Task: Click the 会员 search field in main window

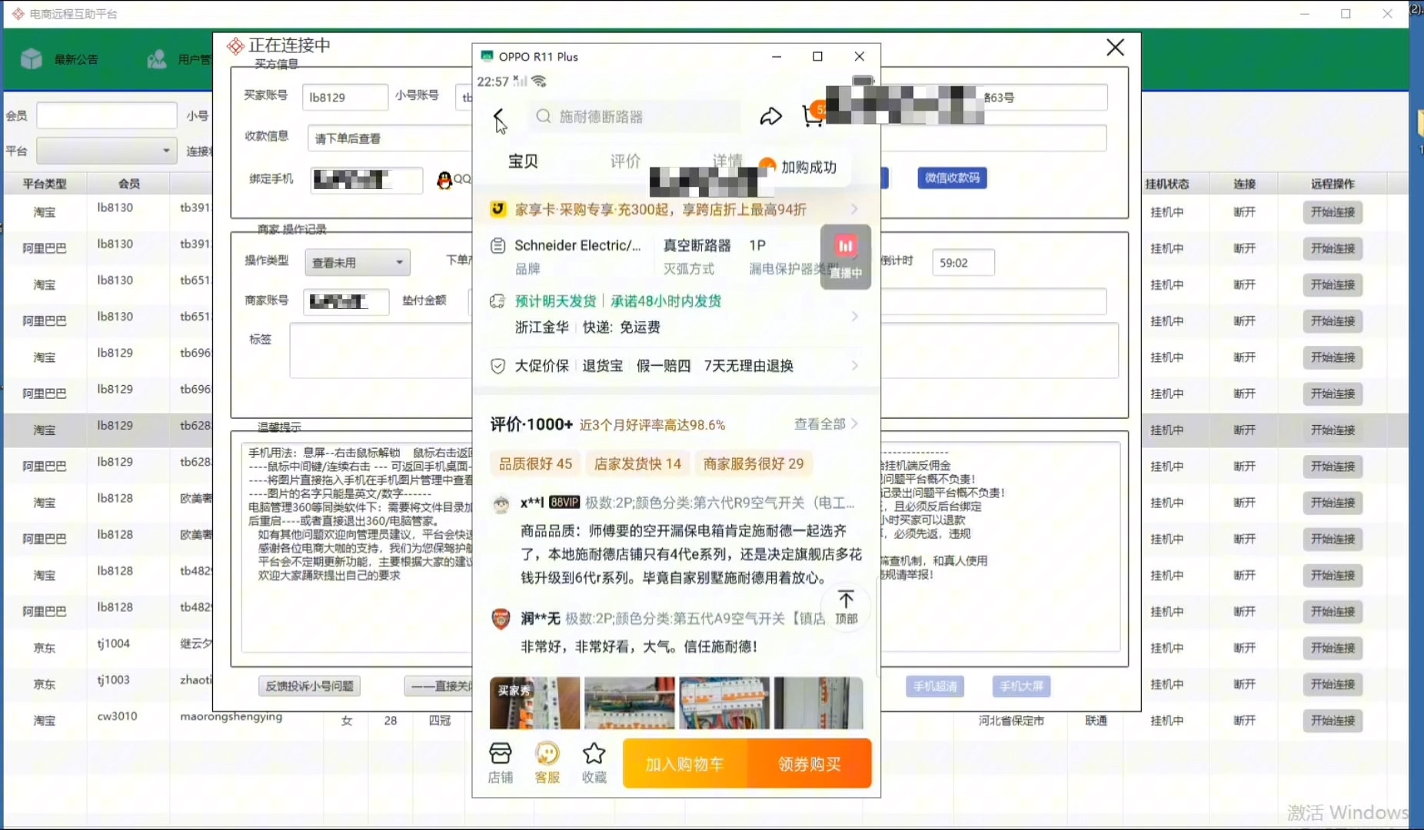Action: point(107,115)
